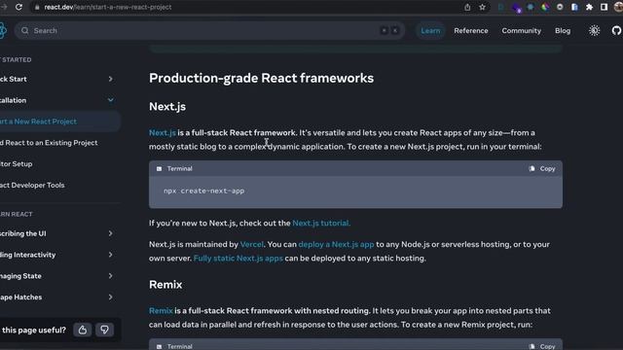Image resolution: width=623 pixels, height=350 pixels.
Task: Click the browser profile avatar
Action: click(x=618, y=7)
